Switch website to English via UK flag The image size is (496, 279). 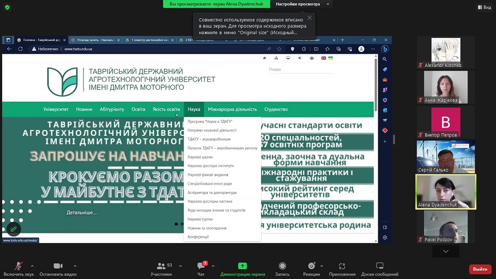pos(323,58)
